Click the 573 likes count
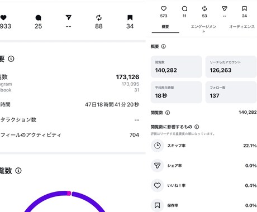The height and width of the screenshot is (212, 257). (x=164, y=16)
